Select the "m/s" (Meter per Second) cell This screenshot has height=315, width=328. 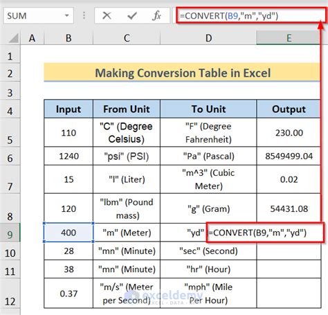click(127, 294)
